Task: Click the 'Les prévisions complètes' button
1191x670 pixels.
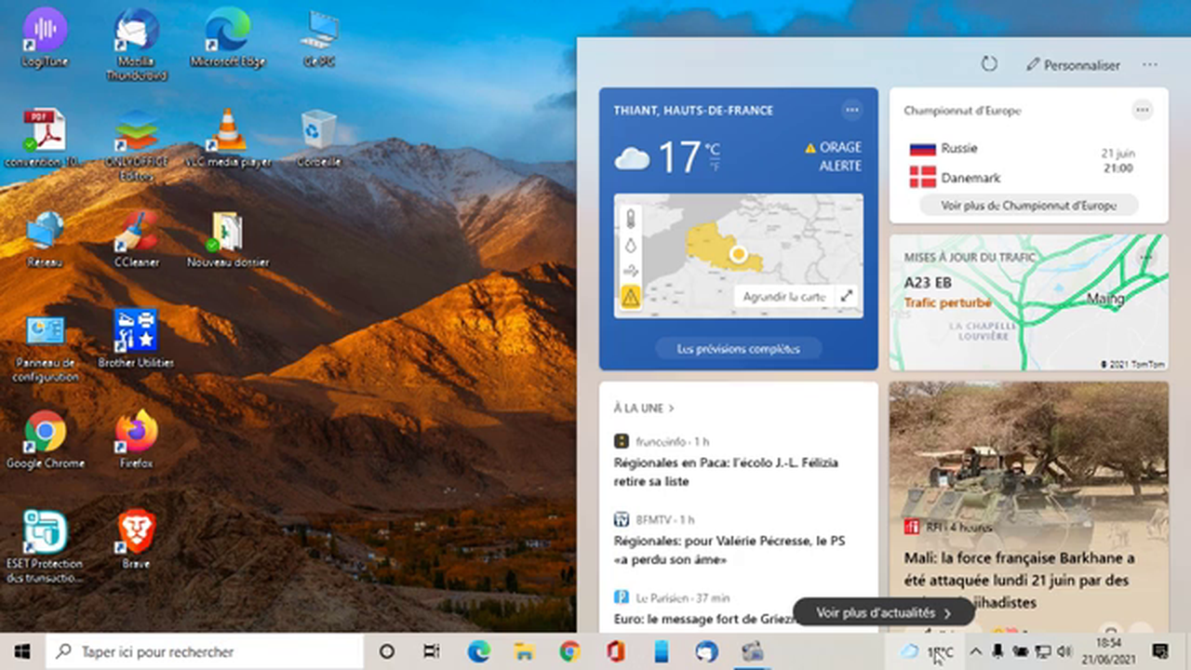Action: coord(738,349)
